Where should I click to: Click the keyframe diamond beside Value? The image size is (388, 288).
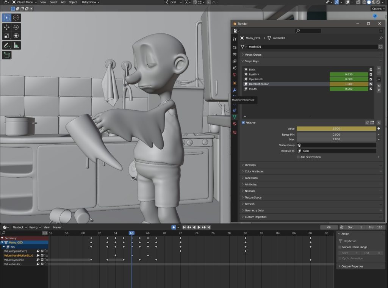coord(379,128)
